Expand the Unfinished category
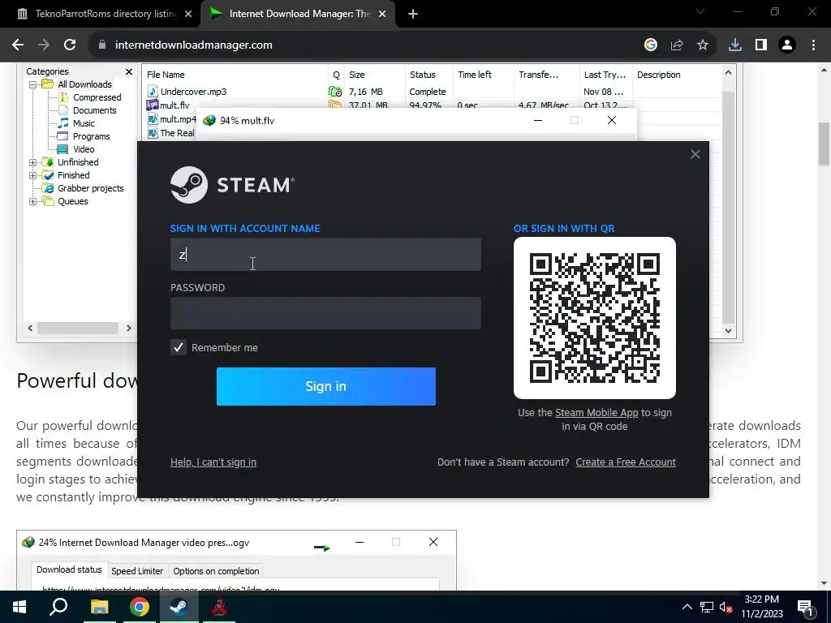Viewport: 831px width, 623px height. point(32,162)
